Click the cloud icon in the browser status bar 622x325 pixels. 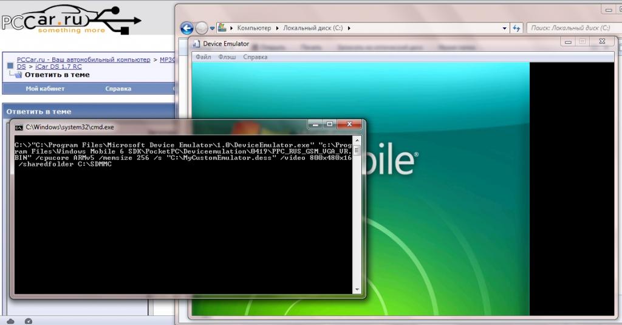(11, 321)
